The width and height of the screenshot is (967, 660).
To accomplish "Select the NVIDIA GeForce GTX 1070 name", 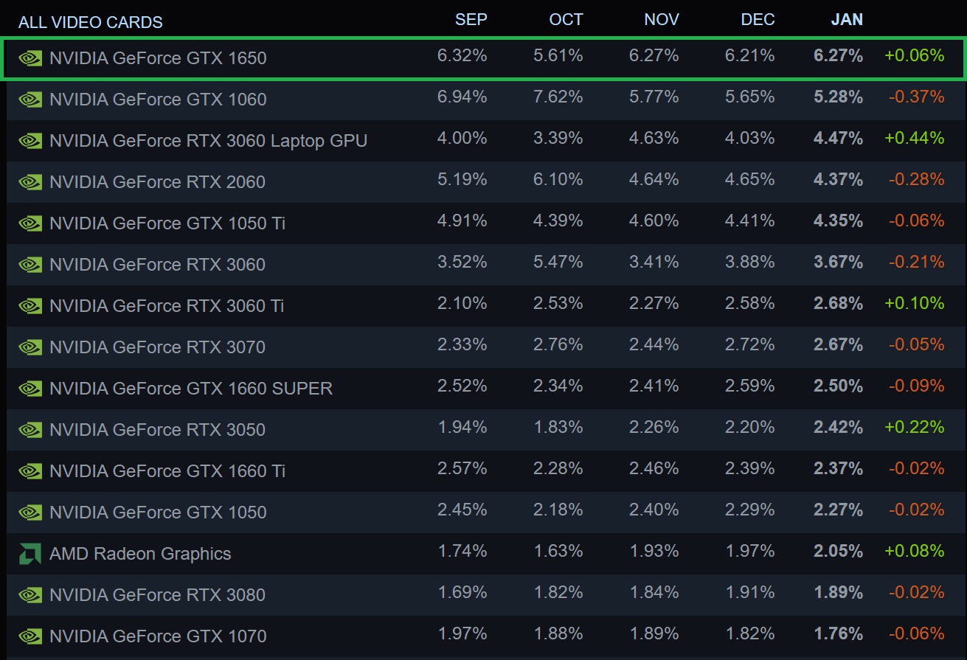I will (x=158, y=636).
